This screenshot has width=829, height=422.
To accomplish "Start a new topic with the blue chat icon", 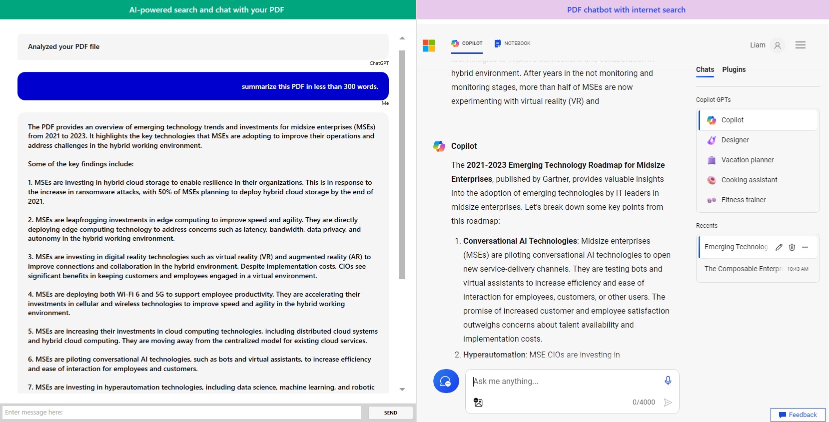I will (x=446, y=382).
